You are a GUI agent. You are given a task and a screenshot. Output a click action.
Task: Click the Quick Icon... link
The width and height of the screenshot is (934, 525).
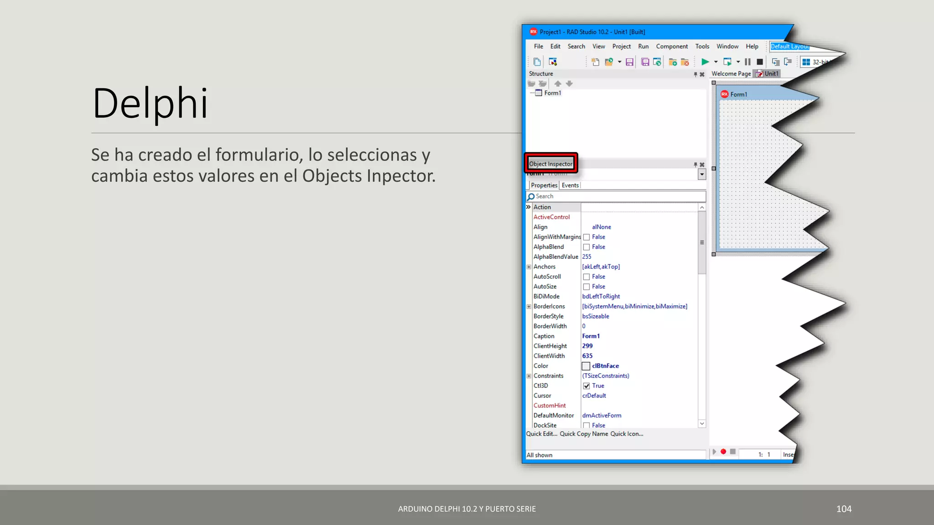click(x=627, y=434)
